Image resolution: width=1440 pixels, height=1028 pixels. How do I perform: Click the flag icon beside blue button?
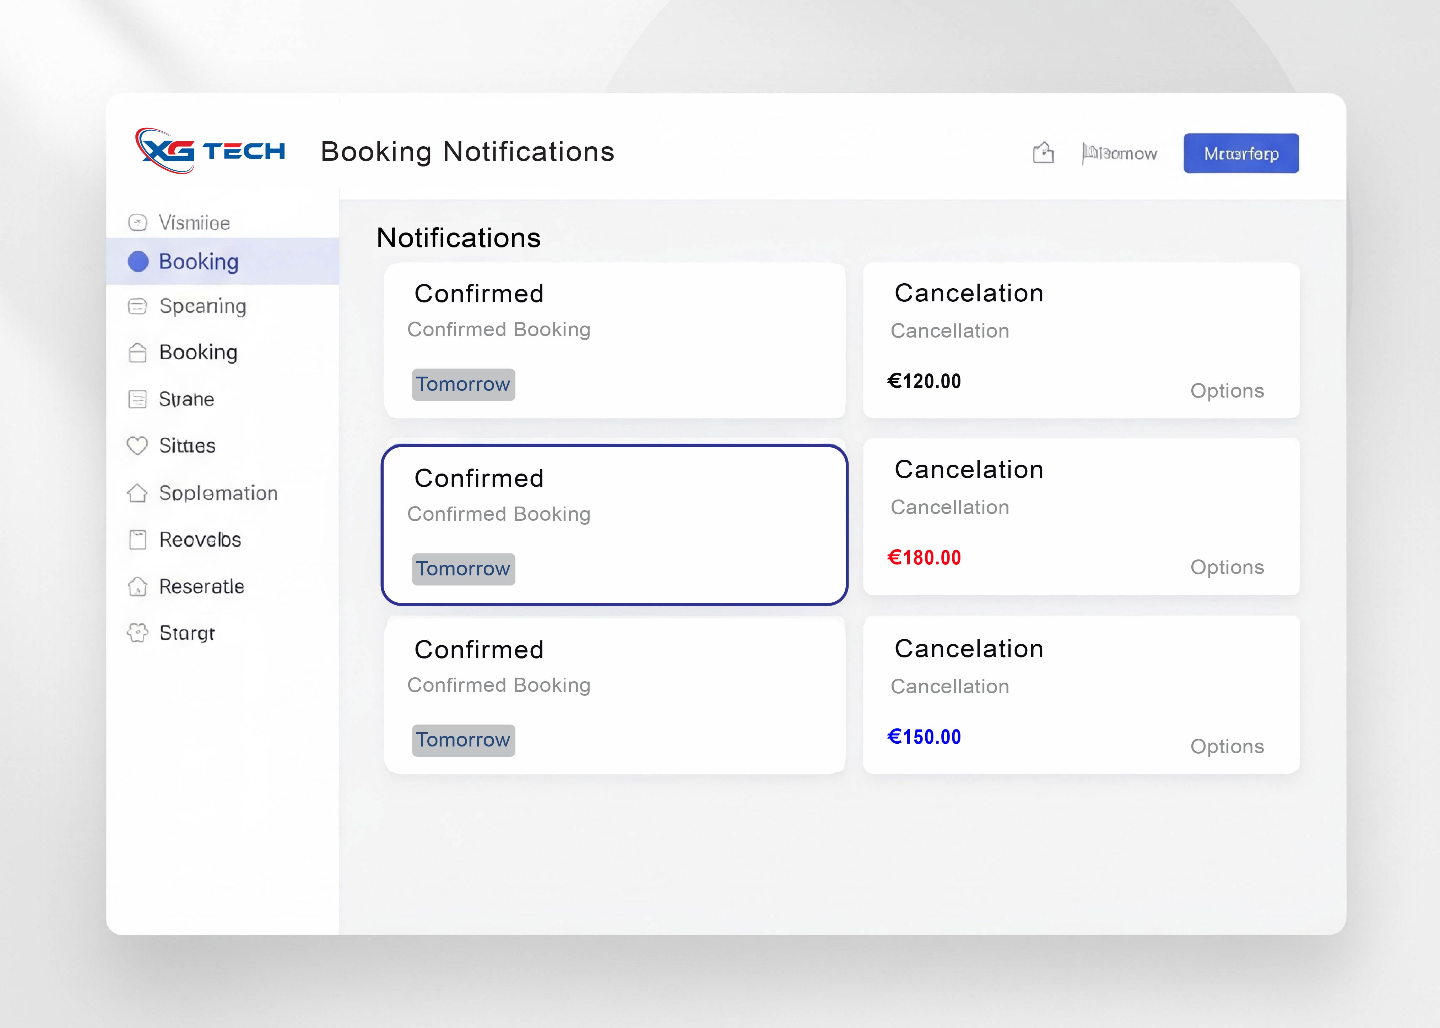tap(1089, 153)
